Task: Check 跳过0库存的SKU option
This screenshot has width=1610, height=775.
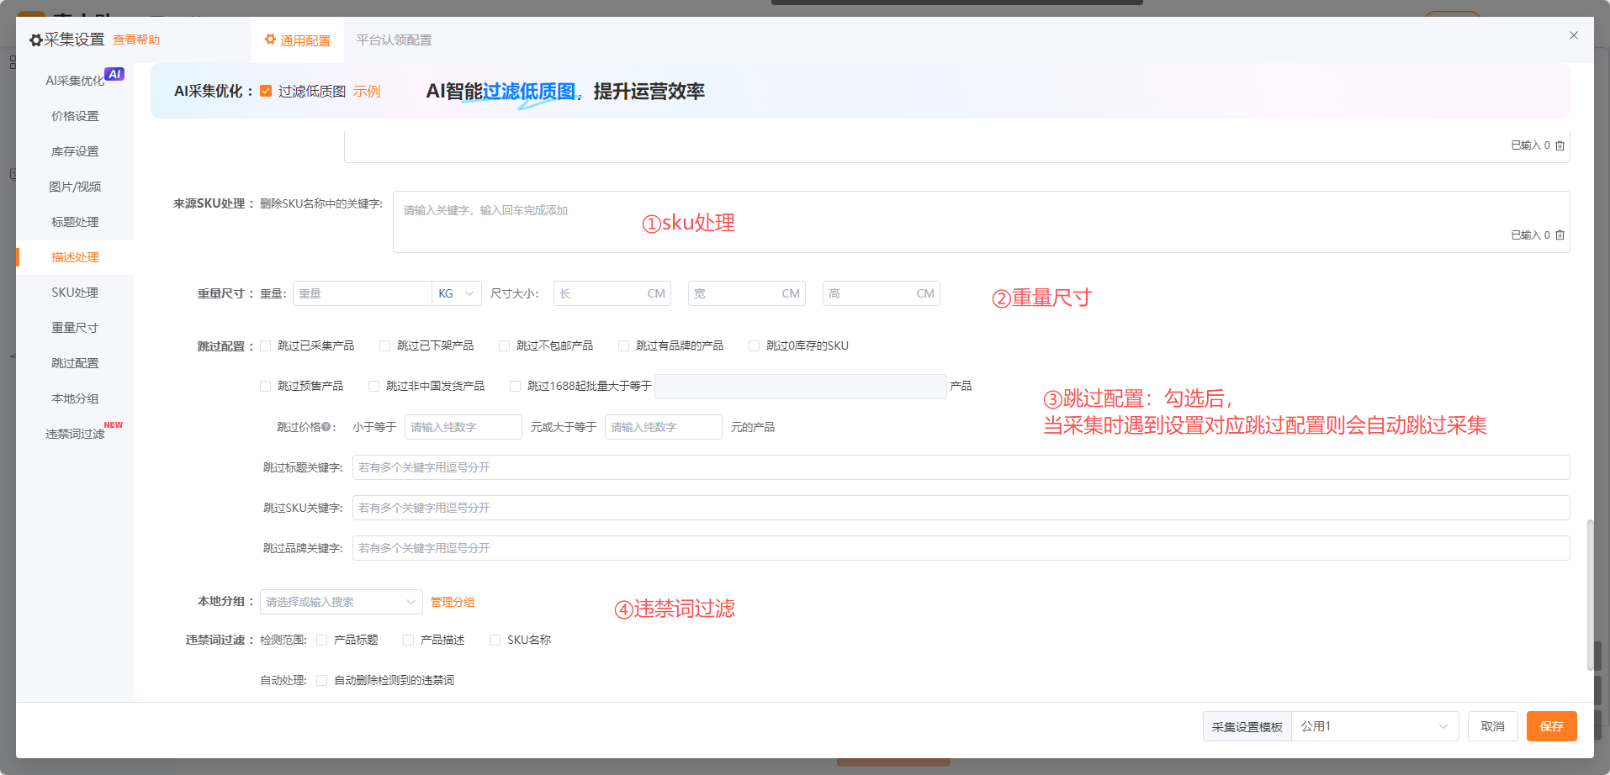Action: tap(755, 345)
